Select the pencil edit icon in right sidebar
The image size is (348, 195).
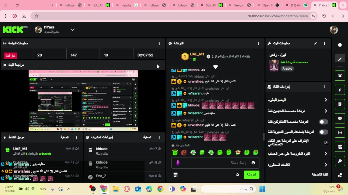pos(340,59)
